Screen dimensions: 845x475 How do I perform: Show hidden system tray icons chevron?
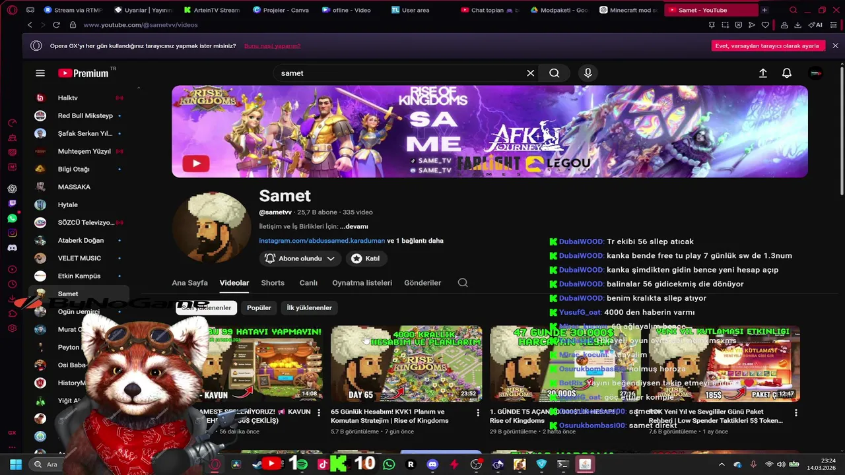[721, 464]
